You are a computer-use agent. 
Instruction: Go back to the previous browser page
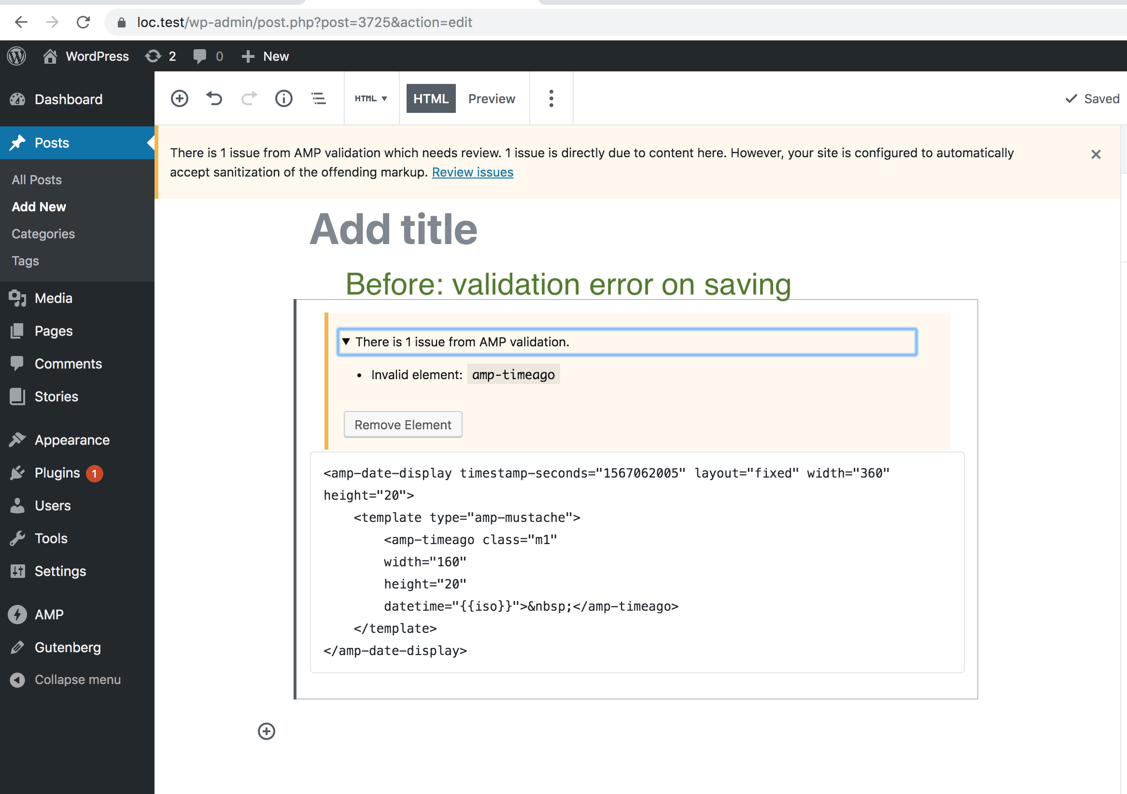21,22
